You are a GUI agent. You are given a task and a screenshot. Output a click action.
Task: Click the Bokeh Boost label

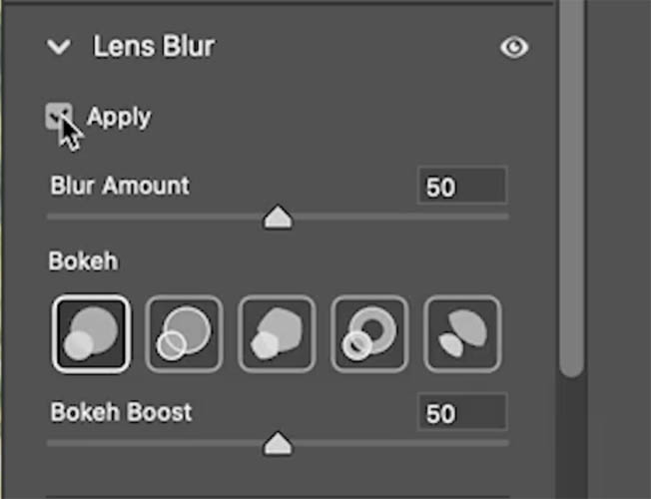(121, 412)
